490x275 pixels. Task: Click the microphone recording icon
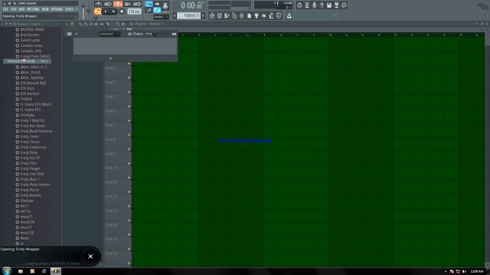314,5
